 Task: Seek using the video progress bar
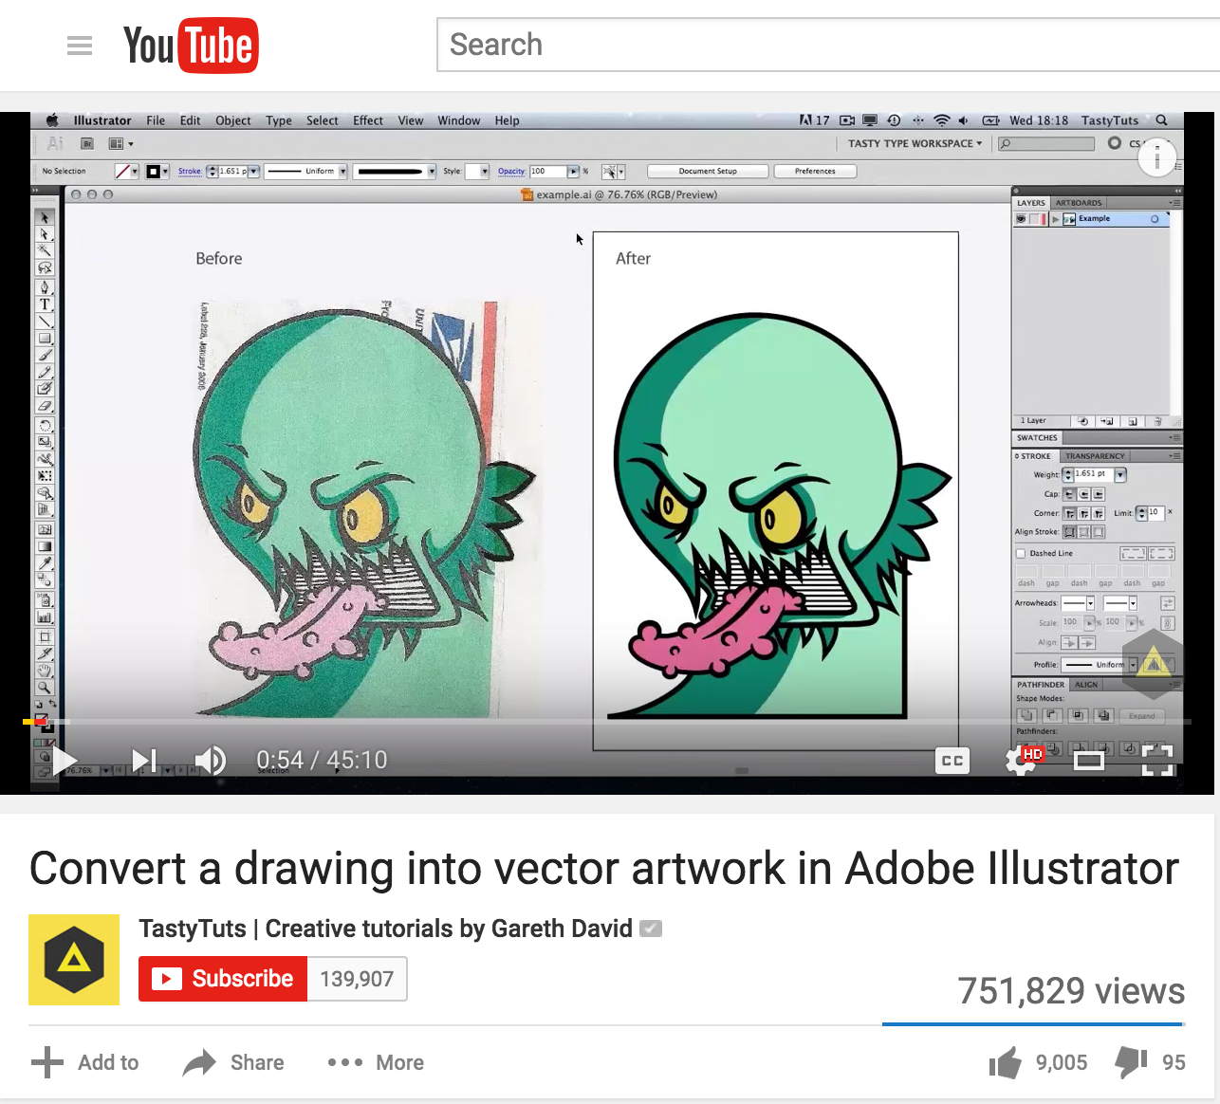coord(607,722)
